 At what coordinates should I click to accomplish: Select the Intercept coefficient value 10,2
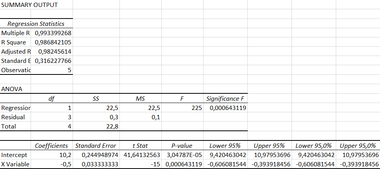point(63,155)
